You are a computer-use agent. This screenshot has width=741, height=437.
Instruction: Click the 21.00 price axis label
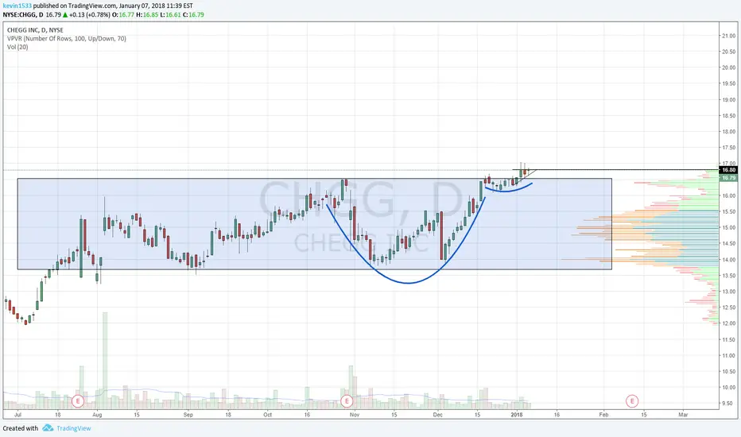pyautogui.click(x=729, y=36)
